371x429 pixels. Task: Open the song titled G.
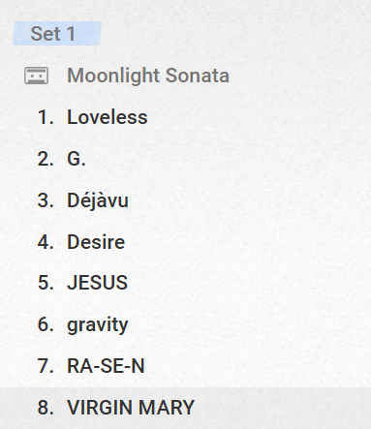[77, 159]
